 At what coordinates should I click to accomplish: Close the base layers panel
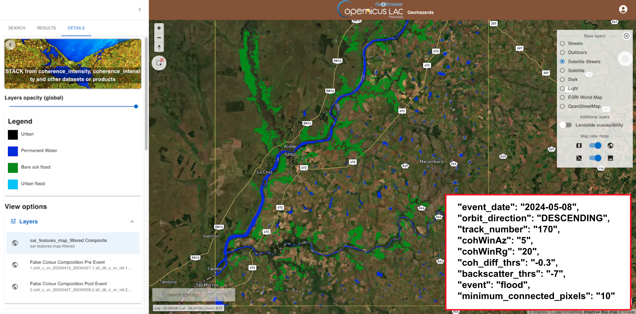pyautogui.click(x=626, y=36)
